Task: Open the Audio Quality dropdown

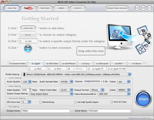Action: (x=26, y=82)
